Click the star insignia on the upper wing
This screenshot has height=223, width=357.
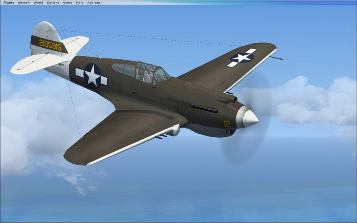click(x=242, y=58)
